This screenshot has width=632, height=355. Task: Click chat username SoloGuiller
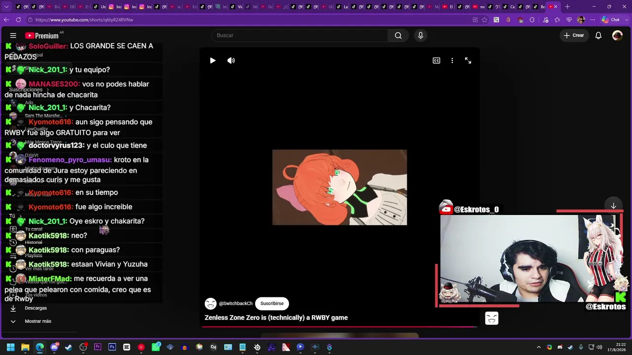pyautogui.click(x=48, y=46)
